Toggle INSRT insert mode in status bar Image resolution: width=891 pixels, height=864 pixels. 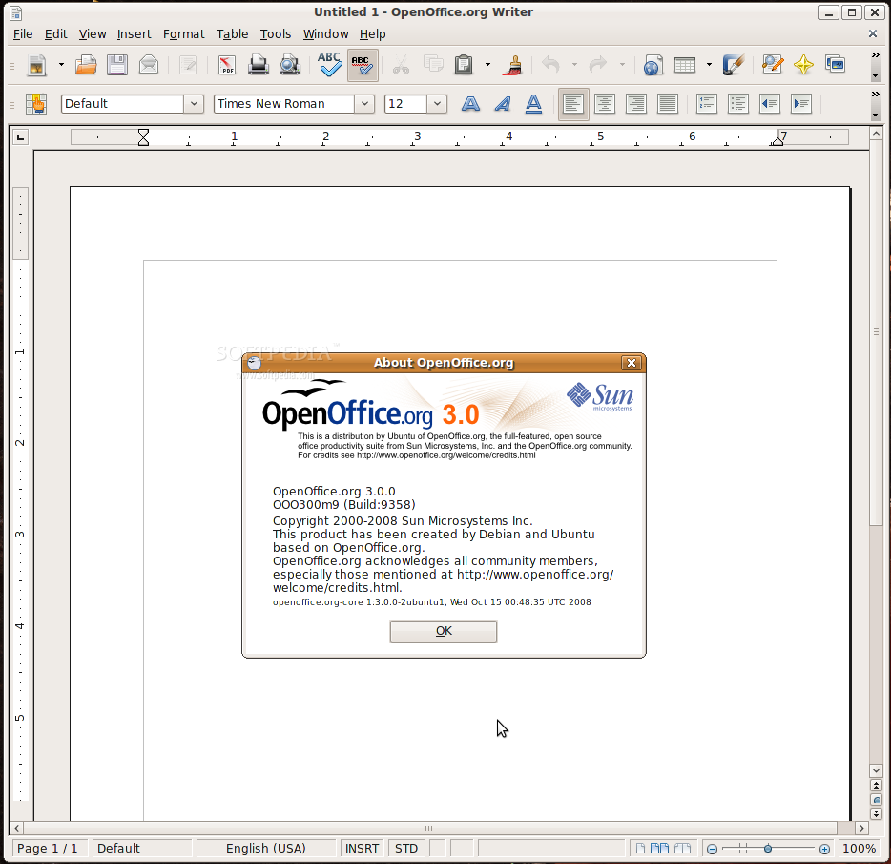pos(362,848)
